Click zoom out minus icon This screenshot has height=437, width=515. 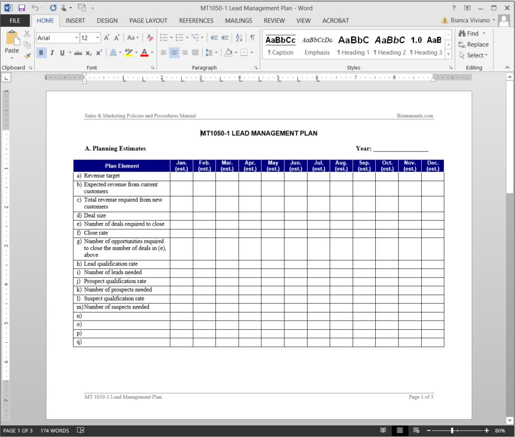point(429,430)
